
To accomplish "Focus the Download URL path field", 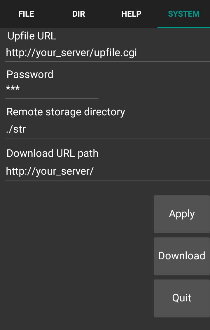I will pyautogui.click(x=107, y=171).
